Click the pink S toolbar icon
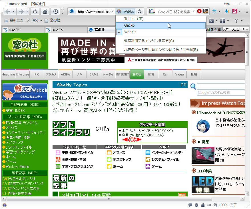The width and height of the screenshot is (251, 209). (234, 11)
